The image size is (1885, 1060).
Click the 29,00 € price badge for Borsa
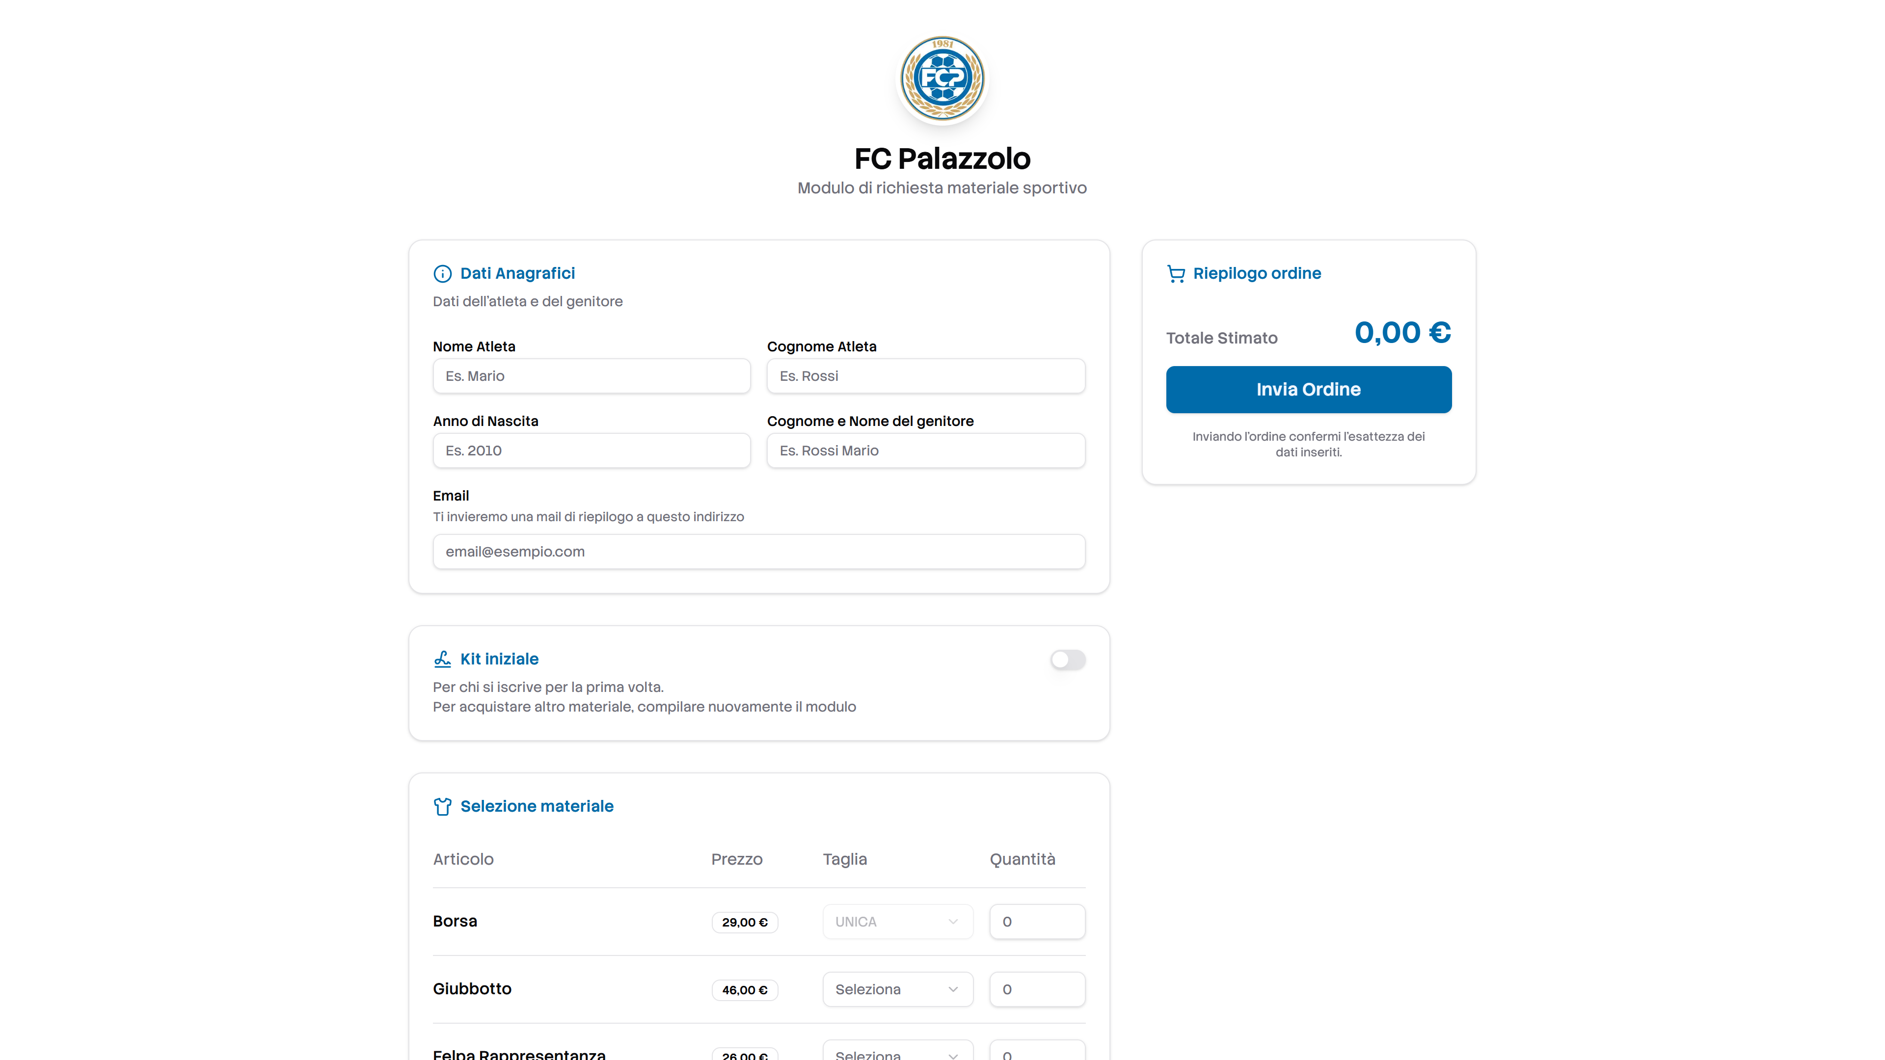744,922
